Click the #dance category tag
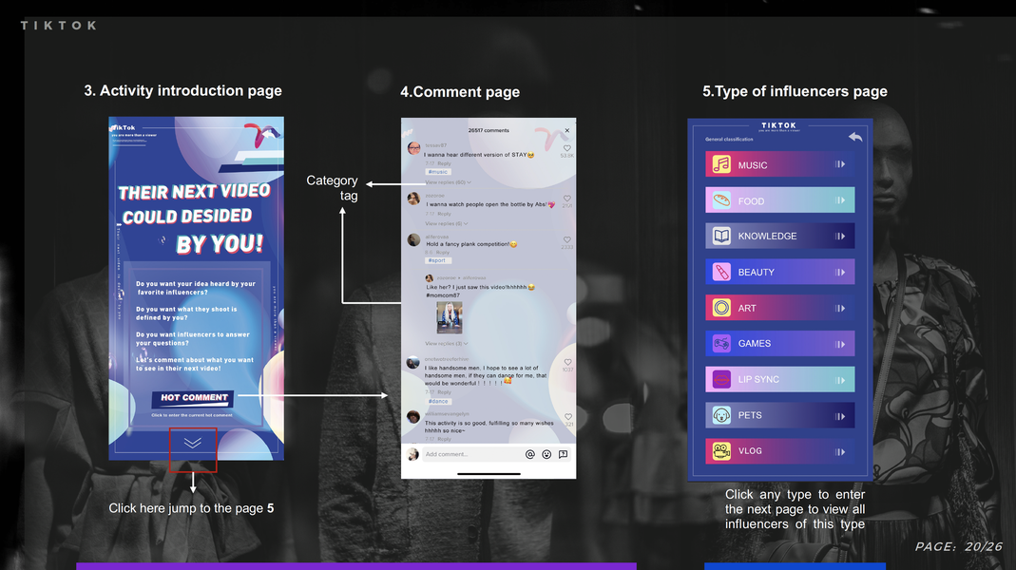The height and width of the screenshot is (570, 1016). click(x=439, y=402)
